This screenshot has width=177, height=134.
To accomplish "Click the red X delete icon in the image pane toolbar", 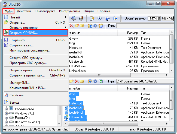I will (x=71, y=26).
